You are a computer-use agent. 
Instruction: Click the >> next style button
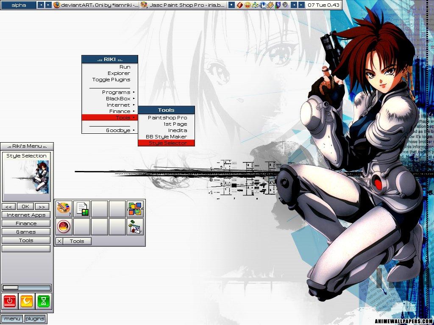42,207
